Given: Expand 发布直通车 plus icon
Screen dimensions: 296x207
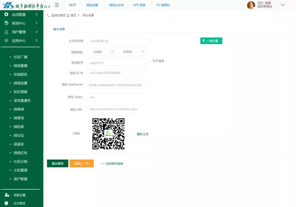Looking at the screenshot, I should tap(11, 100).
